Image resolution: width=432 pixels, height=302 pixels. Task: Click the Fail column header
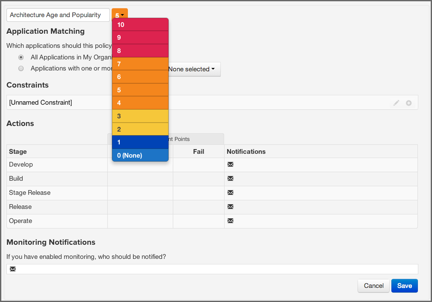pos(198,152)
